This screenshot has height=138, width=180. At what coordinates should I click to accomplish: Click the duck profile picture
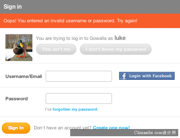click(19, 47)
